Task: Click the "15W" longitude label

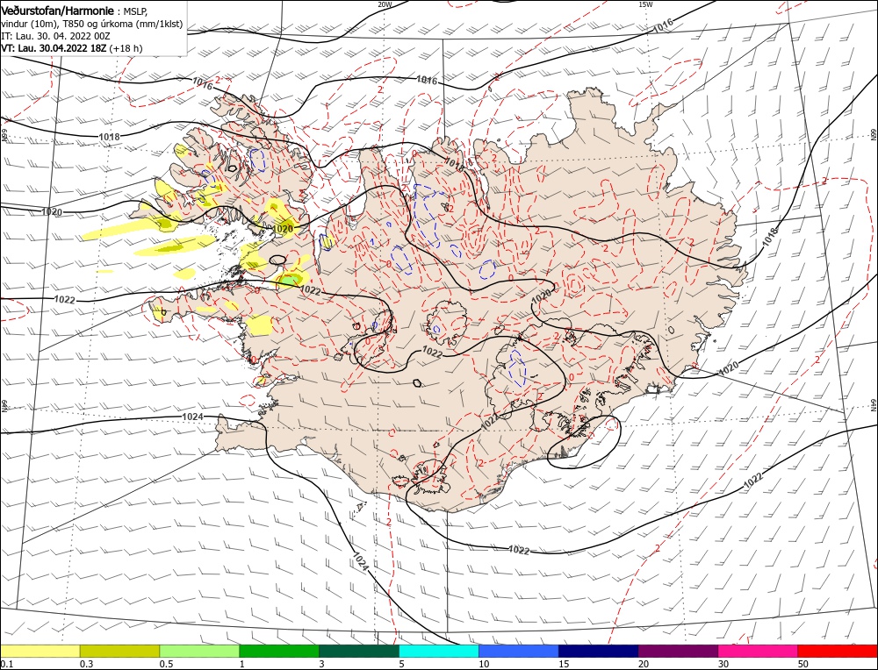Action: pos(645,4)
